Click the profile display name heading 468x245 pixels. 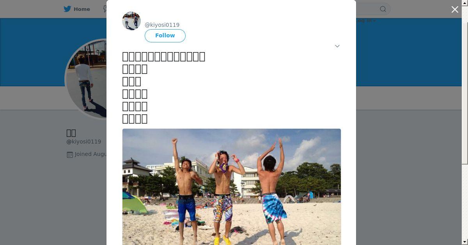71,133
